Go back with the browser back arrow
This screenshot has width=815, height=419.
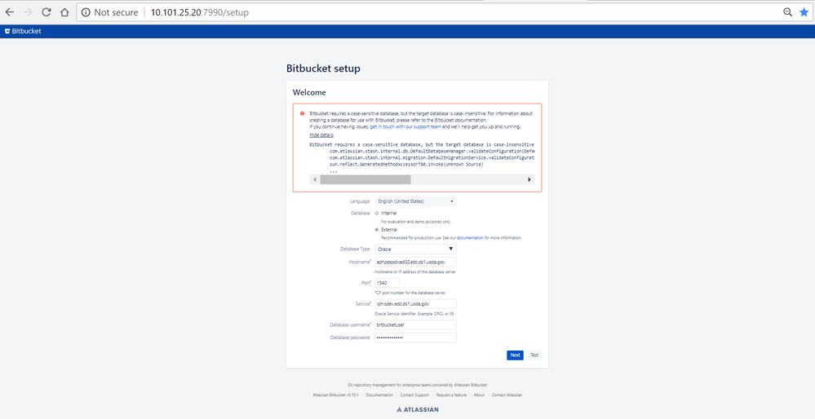[9, 12]
